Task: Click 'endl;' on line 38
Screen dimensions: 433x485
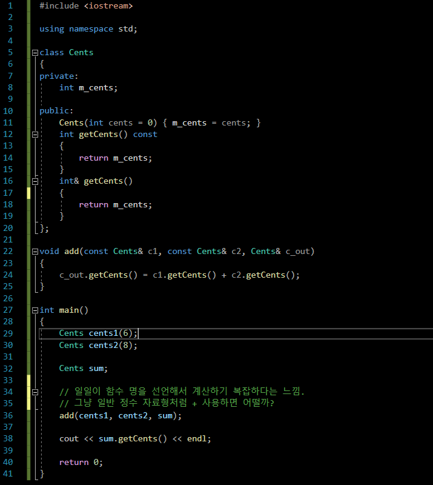Action: coord(199,439)
